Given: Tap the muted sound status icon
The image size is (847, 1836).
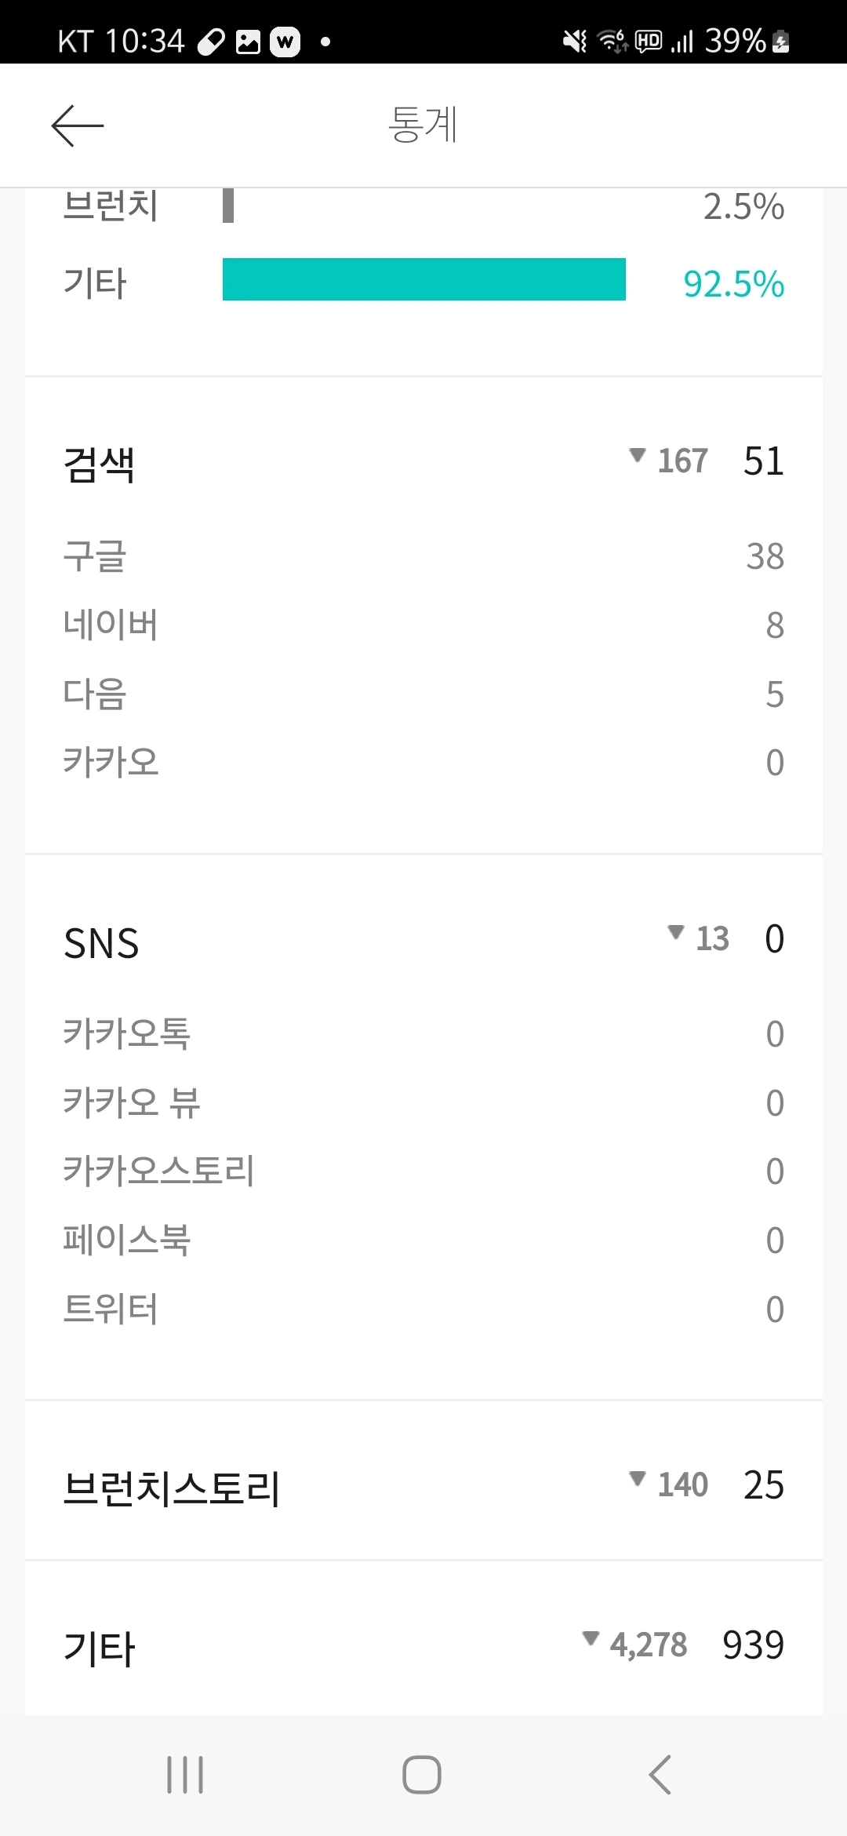Looking at the screenshot, I should point(575,41).
